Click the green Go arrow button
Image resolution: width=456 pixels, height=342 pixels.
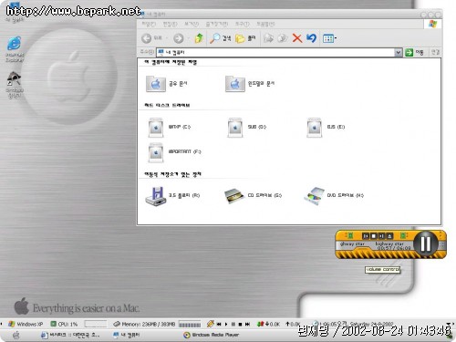(x=409, y=53)
